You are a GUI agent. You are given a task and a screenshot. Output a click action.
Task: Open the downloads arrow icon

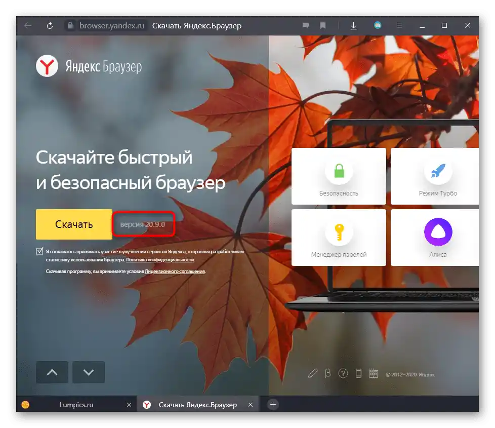[354, 26]
